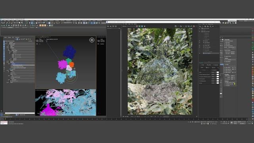The image size is (254, 143).
Task: Toggle the green channel in frame buffer toolbar
Action: [x=139, y=26]
